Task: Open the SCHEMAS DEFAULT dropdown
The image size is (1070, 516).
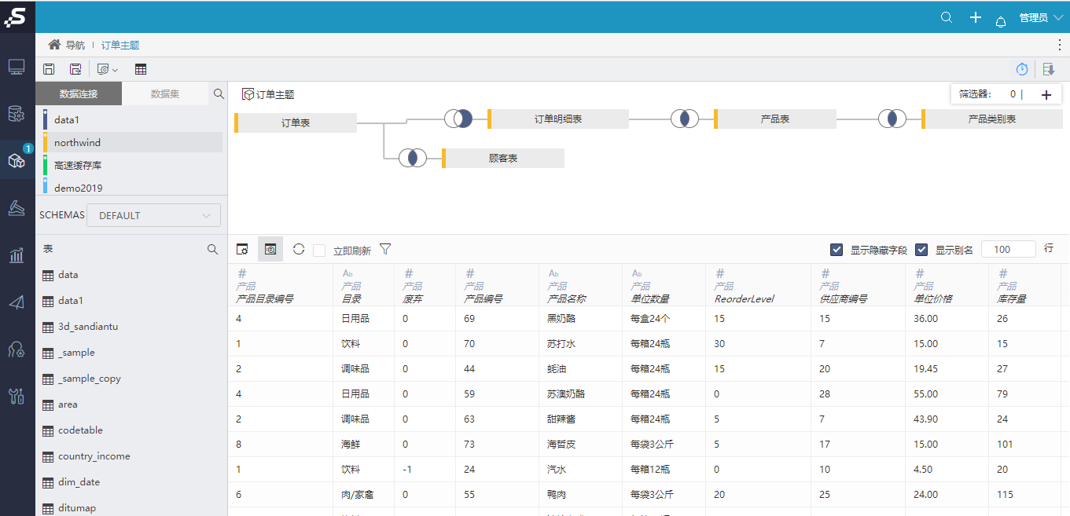Action: pos(153,215)
